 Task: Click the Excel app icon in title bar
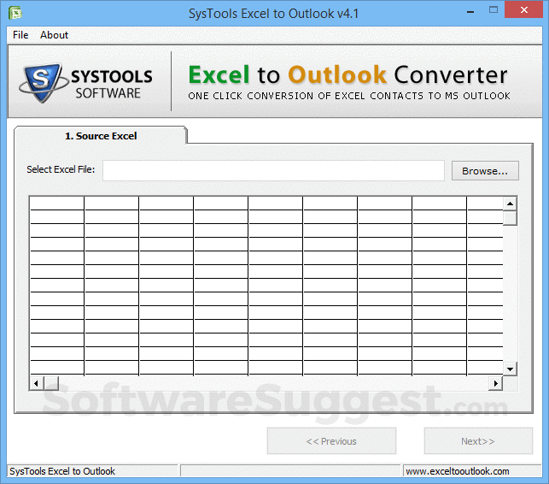pyautogui.click(x=15, y=14)
